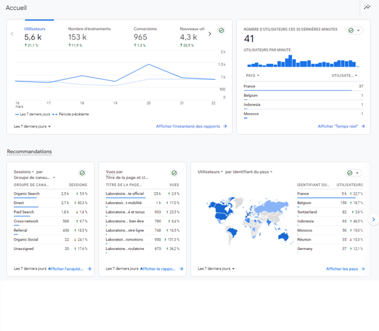The width and height of the screenshot is (379, 331).
Task: Open 'Afficher l'instantané des rapports' link
Action: (191, 126)
